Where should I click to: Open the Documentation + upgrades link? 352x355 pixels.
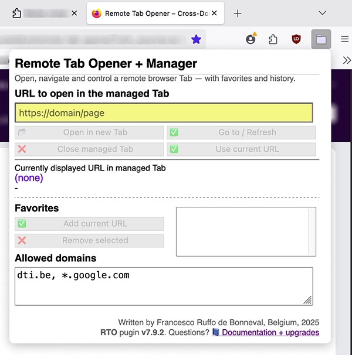pos(266,332)
